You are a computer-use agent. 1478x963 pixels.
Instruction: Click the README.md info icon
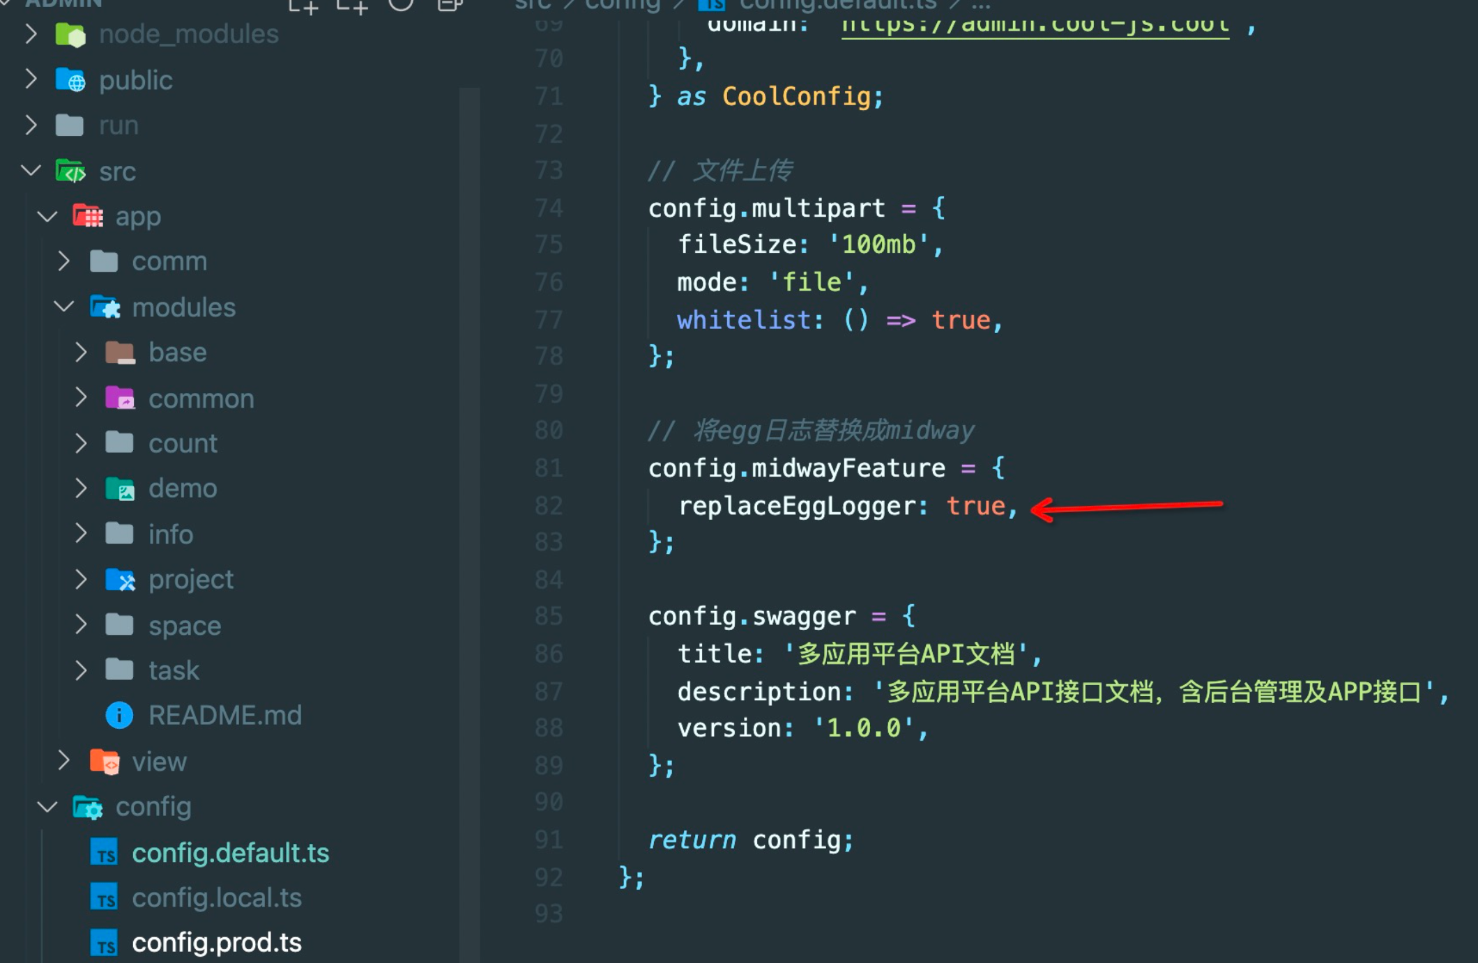click(x=119, y=715)
